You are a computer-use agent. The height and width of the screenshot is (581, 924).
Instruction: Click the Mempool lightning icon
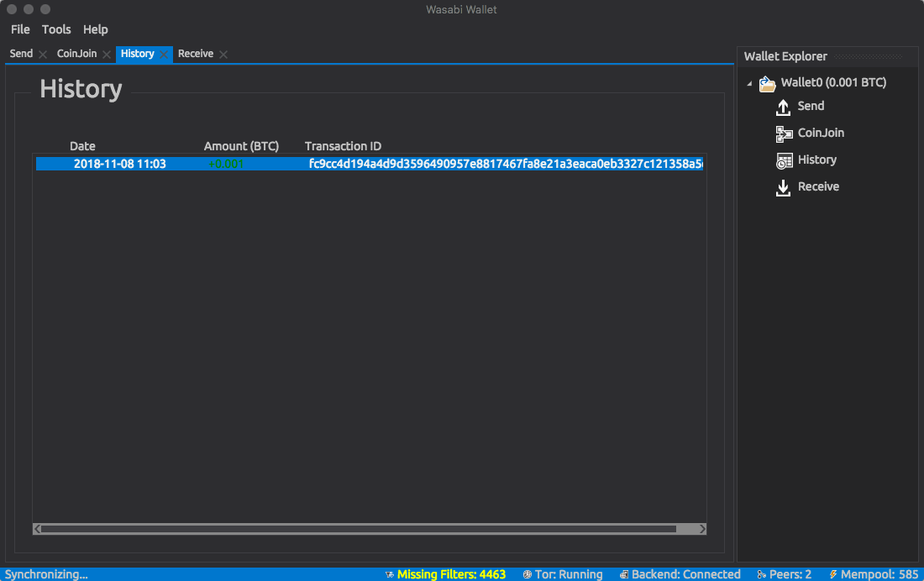click(x=832, y=574)
